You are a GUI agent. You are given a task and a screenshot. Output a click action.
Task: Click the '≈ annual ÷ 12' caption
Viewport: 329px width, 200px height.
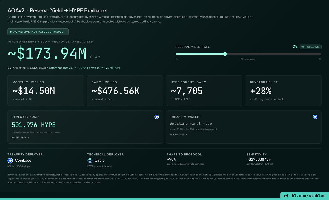[x=22, y=99]
